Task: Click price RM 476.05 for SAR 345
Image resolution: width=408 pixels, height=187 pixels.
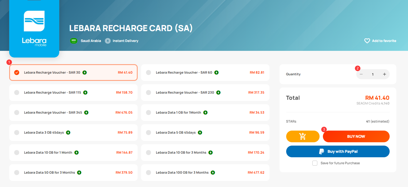Action: click(x=124, y=113)
